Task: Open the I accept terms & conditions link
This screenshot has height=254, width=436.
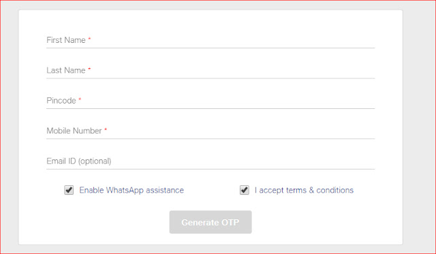Action: click(304, 190)
